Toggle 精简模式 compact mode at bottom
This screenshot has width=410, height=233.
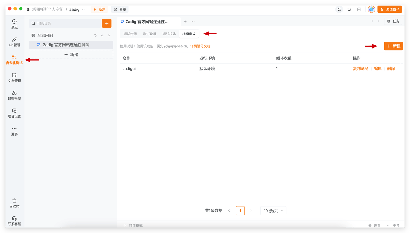(x=133, y=226)
